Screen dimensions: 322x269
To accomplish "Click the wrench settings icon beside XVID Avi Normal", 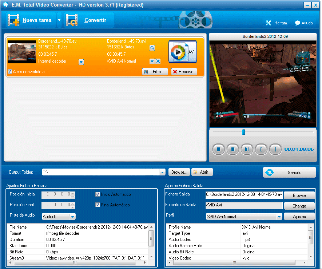I will click(x=157, y=61).
